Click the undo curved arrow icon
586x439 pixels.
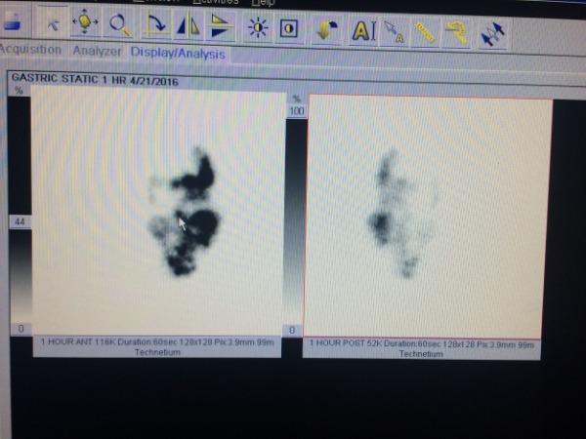(x=326, y=30)
